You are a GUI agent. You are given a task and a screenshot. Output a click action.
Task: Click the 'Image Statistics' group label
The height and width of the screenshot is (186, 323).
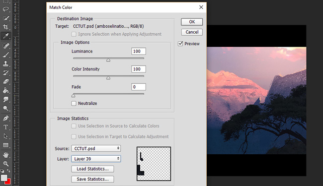[73, 119]
